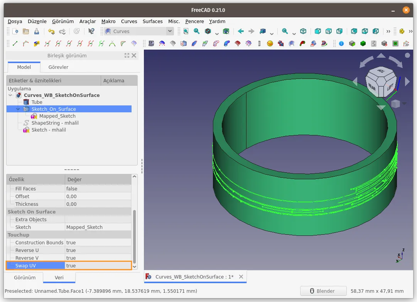Image resolution: width=417 pixels, height=302 pixels.
Task: Click the yellow sphere tool icon
Action: 270,43
